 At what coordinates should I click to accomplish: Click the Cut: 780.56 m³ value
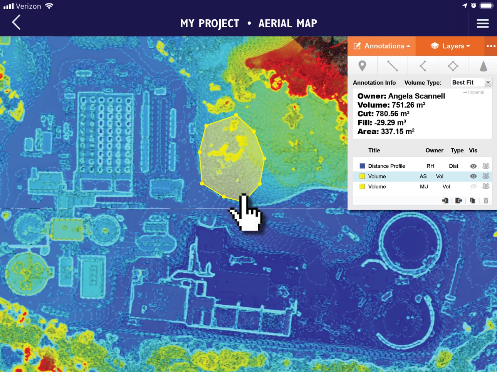pos(383,114)
